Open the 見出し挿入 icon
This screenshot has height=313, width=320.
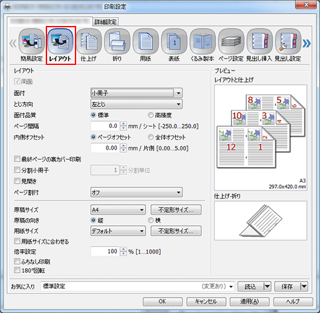click(259, 45)
